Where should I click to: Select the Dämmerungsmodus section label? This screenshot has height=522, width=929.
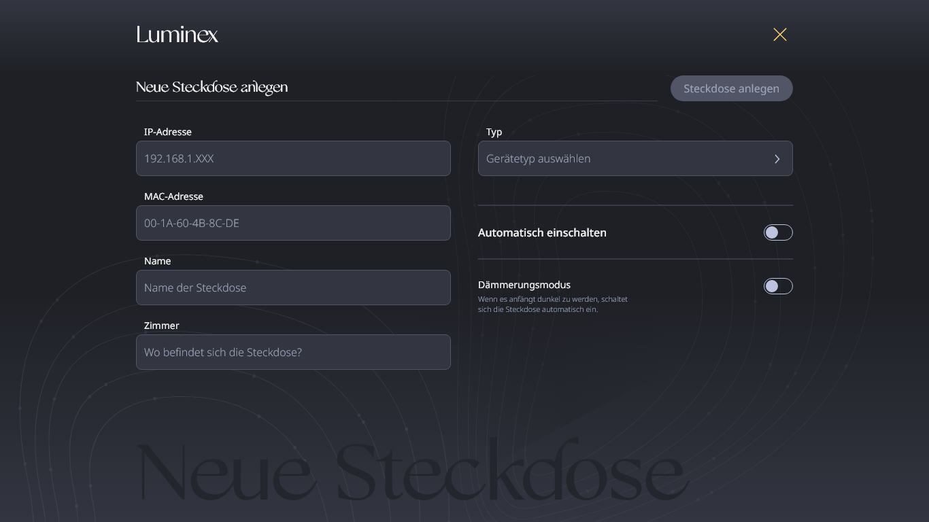524,285
